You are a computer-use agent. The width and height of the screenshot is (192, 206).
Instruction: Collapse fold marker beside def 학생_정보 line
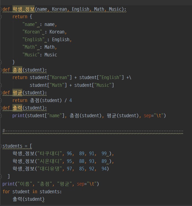(1, 9)
